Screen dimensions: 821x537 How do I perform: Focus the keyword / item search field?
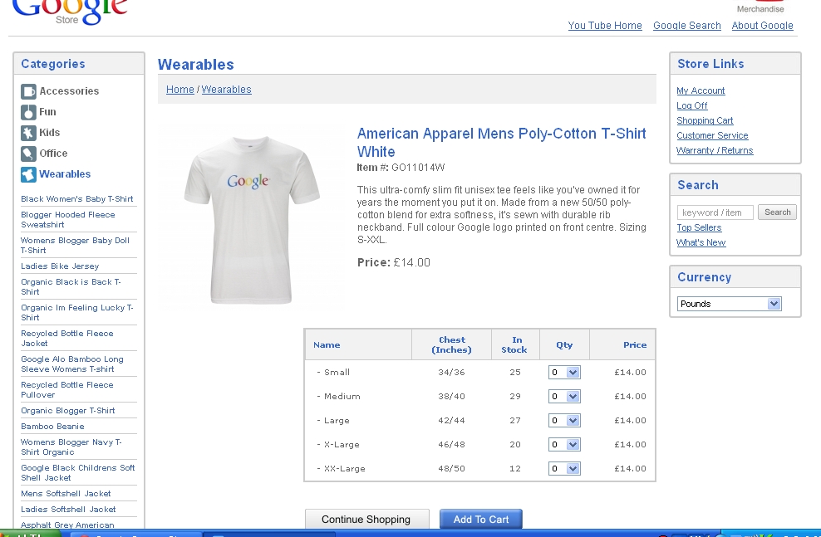(715, 212)
